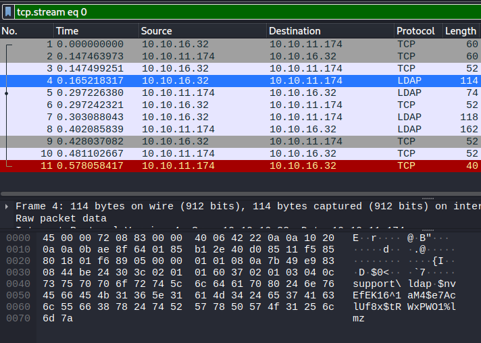Click the packet list horizontal scrollbar
The width and height of the screenshot is (481, 343).
point(240,194)
